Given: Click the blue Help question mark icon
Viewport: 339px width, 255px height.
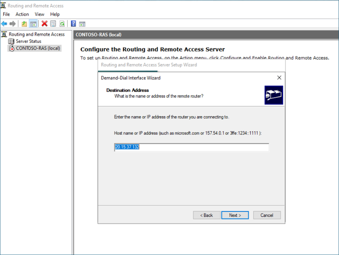Looking at the screenshot, I should (x=73, y=24).
